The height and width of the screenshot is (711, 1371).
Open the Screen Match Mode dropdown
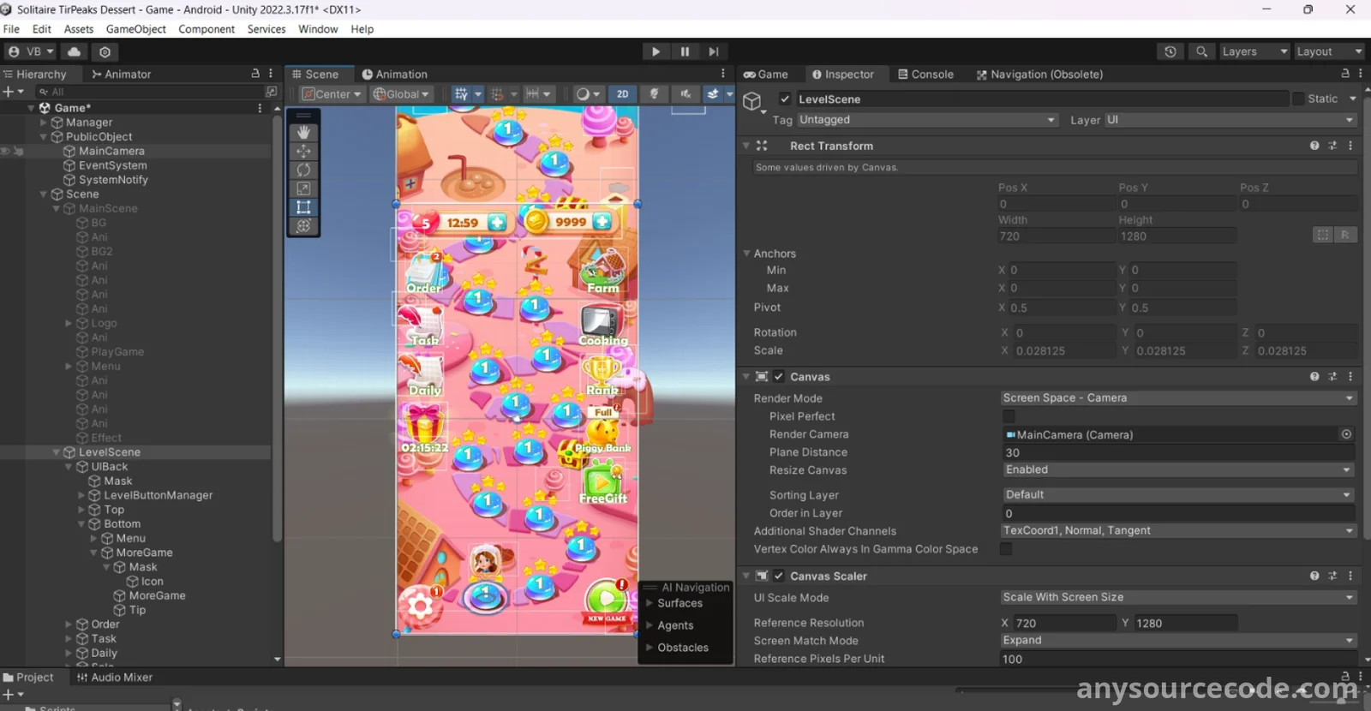pos(1177,641)
